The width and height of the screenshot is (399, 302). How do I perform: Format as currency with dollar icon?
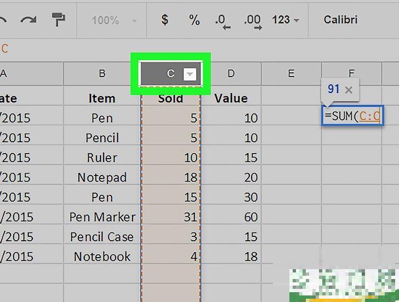[164, 20]
